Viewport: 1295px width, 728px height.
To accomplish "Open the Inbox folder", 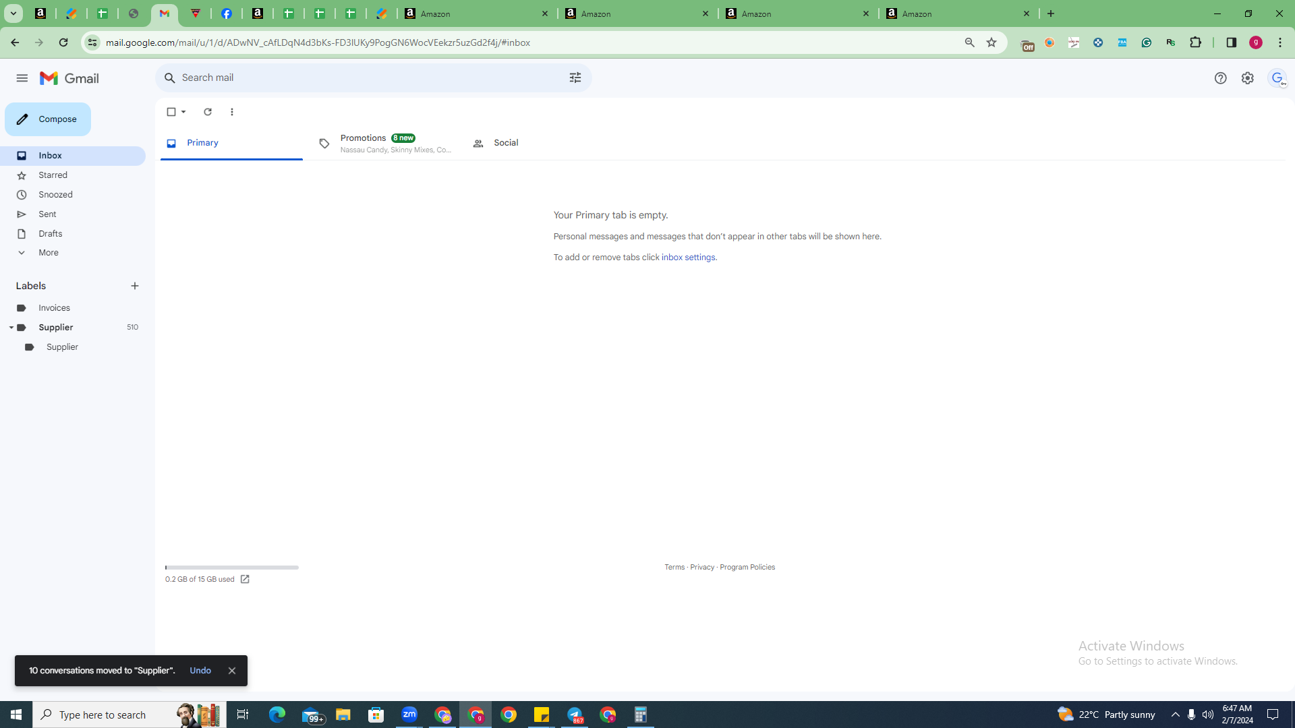I will [x=73, y=156].
